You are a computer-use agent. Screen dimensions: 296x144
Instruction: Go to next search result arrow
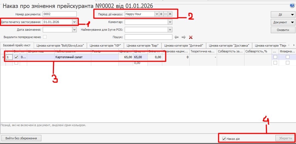(x=184, y=37)
